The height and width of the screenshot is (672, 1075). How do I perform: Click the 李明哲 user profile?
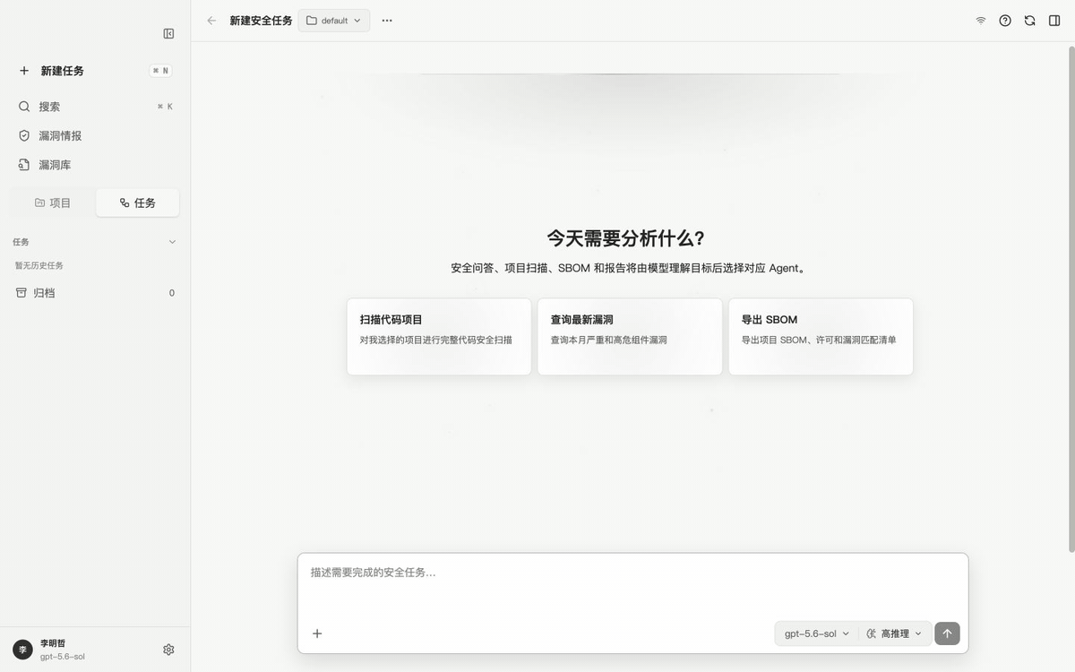coord(63,650)
